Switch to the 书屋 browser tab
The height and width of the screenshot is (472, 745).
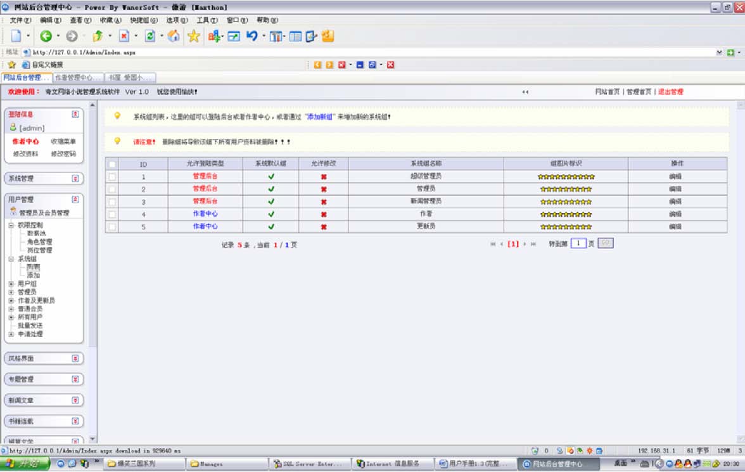pyautogui.click(x=131, y=77)
